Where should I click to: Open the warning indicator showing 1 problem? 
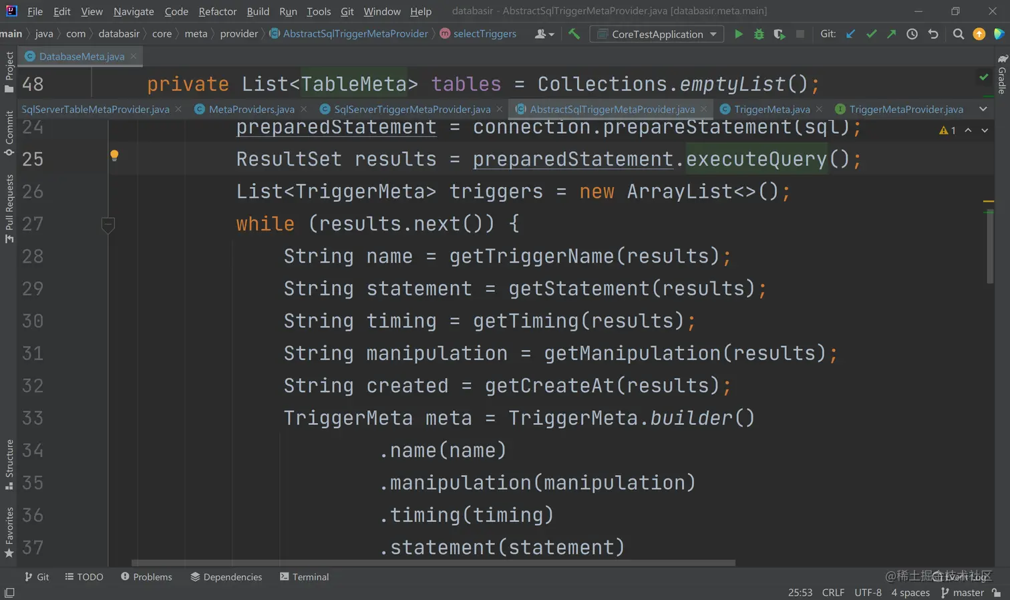[947, 130]
